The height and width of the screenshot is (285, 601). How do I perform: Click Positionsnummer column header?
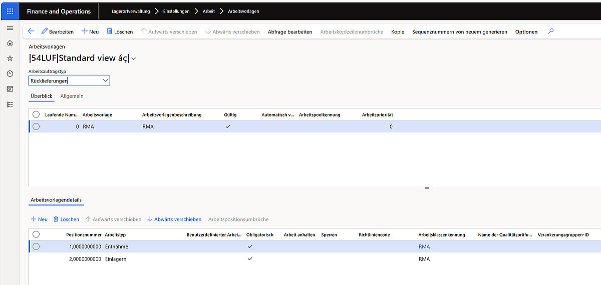click(84, 234)
